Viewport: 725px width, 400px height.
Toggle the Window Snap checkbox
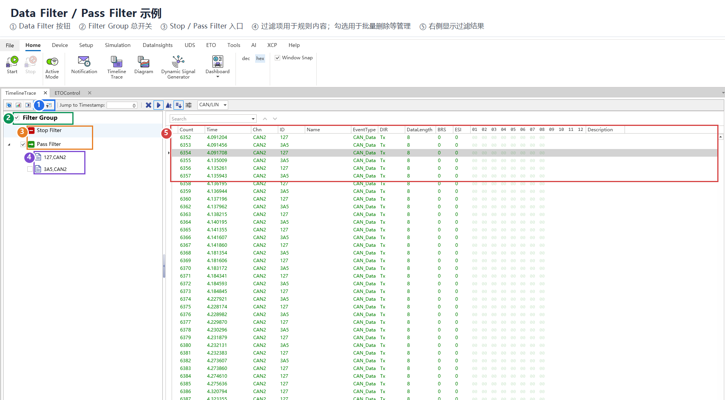277,58
